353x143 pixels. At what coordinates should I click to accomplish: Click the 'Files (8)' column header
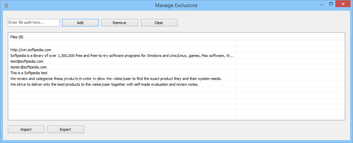[122, 37]
